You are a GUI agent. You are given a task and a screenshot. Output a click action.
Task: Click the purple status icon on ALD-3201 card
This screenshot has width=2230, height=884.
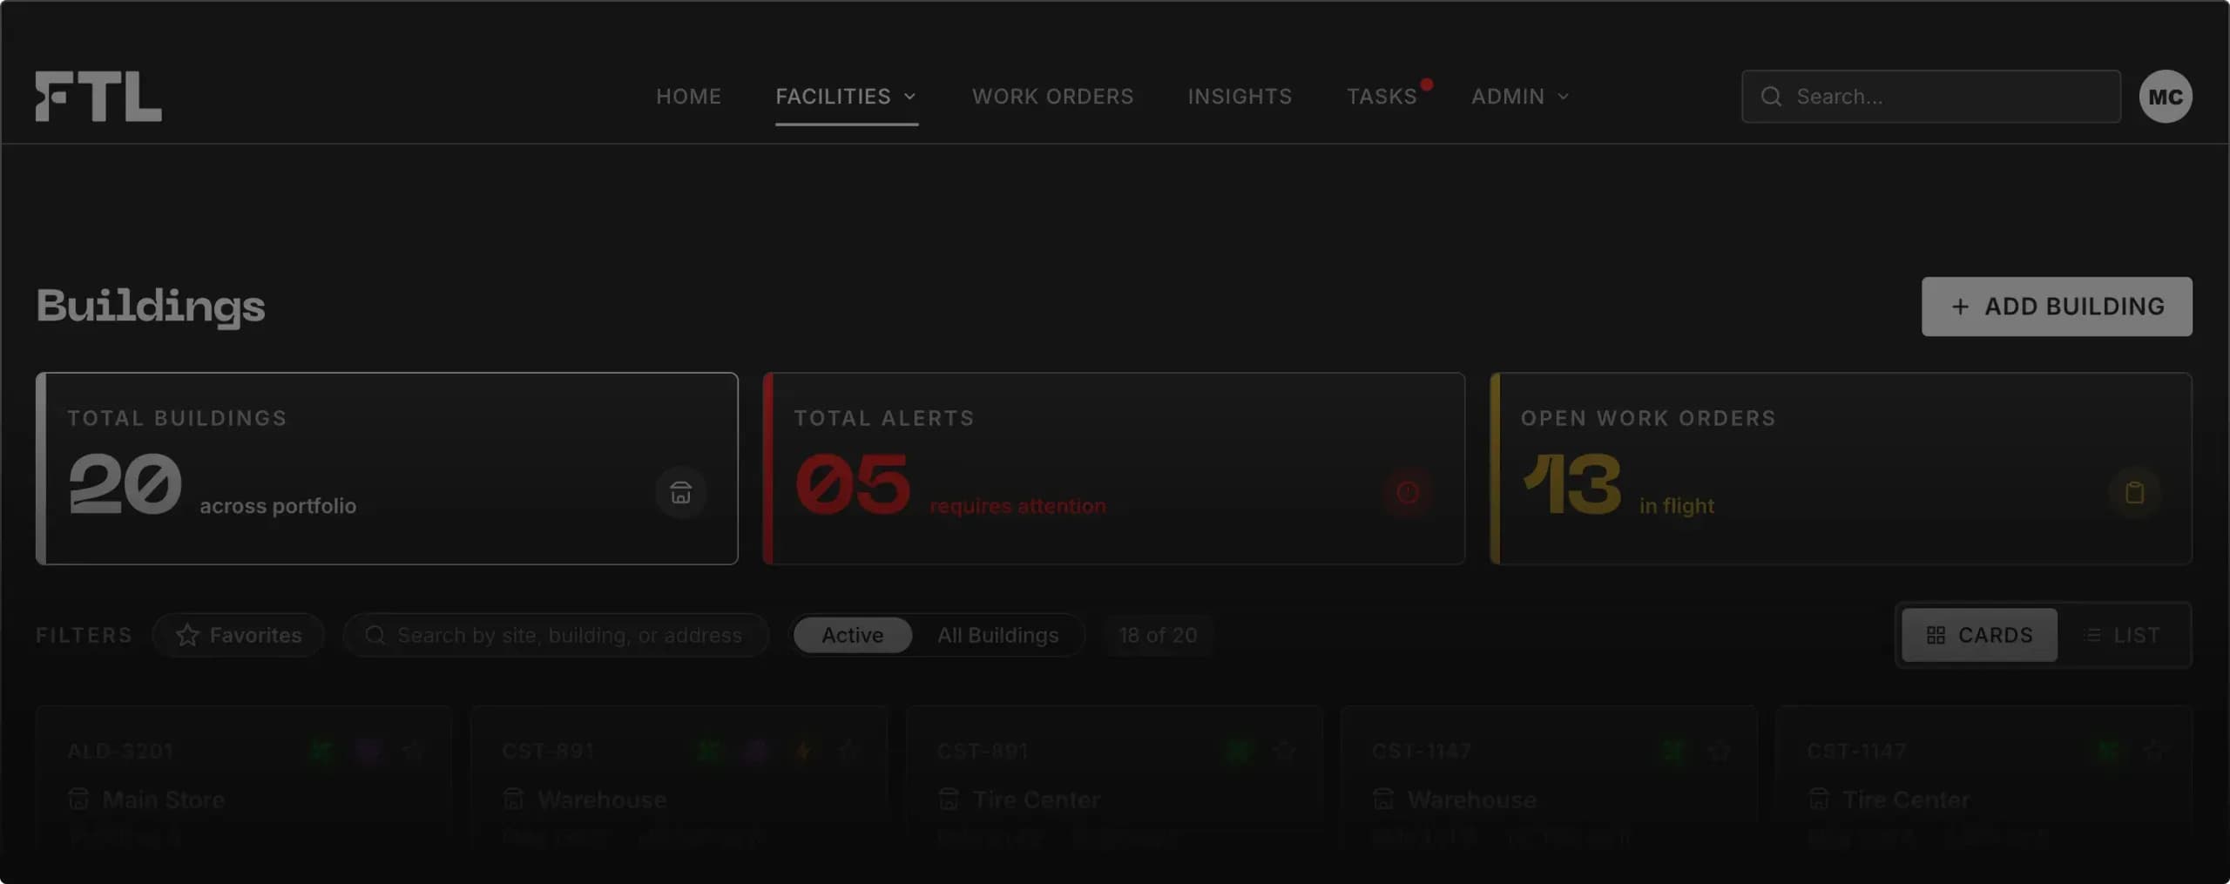pyautogui.click(x=368, y=750)
